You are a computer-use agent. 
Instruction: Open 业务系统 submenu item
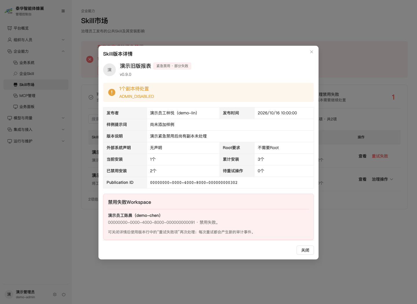[x=36, y=63]
